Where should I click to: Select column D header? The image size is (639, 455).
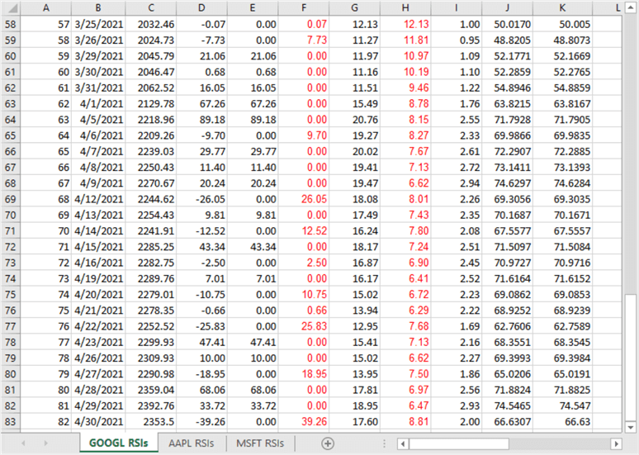(x=201, y=7)
